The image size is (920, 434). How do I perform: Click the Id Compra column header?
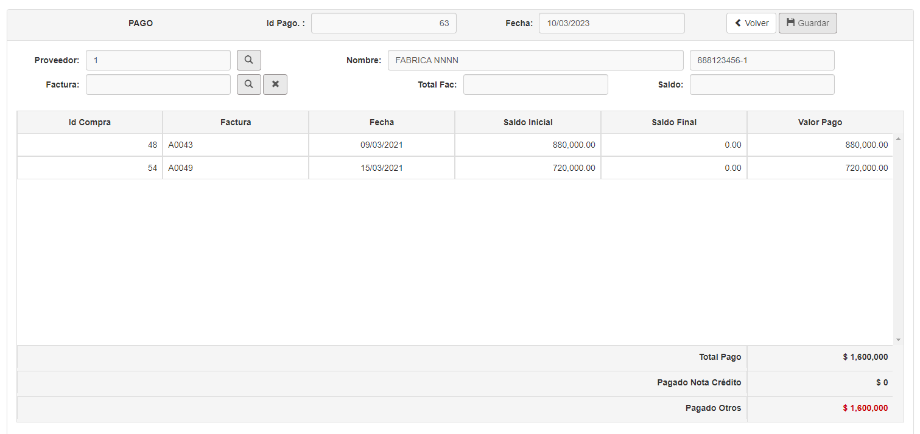(x=90, y=122)
